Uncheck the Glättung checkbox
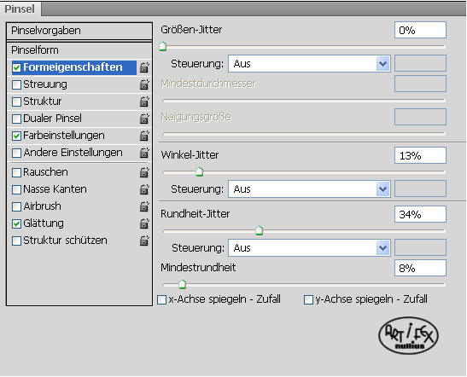Image resolution: width=467 pixels, height=377 pixels. pyautogui.click(x=17, y=223)
